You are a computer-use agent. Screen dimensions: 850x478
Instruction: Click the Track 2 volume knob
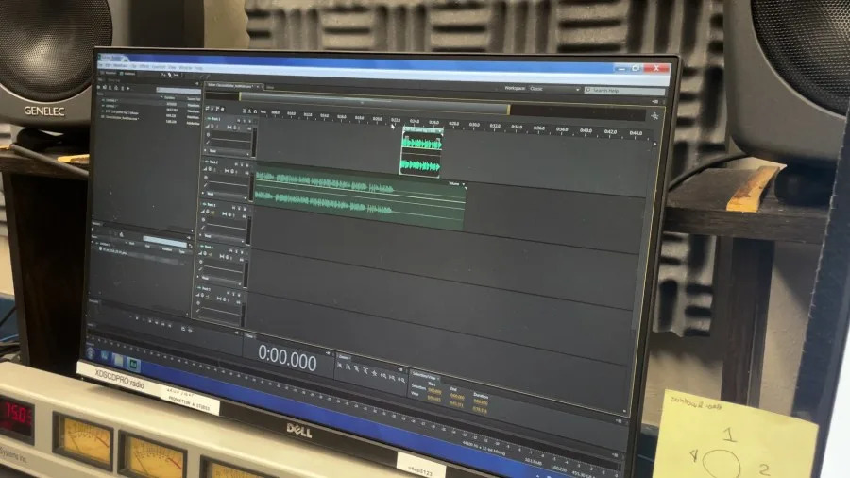(x=210, y=169)
